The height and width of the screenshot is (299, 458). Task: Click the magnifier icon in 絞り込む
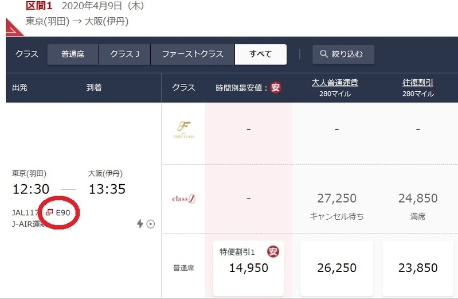click(324, 54)
